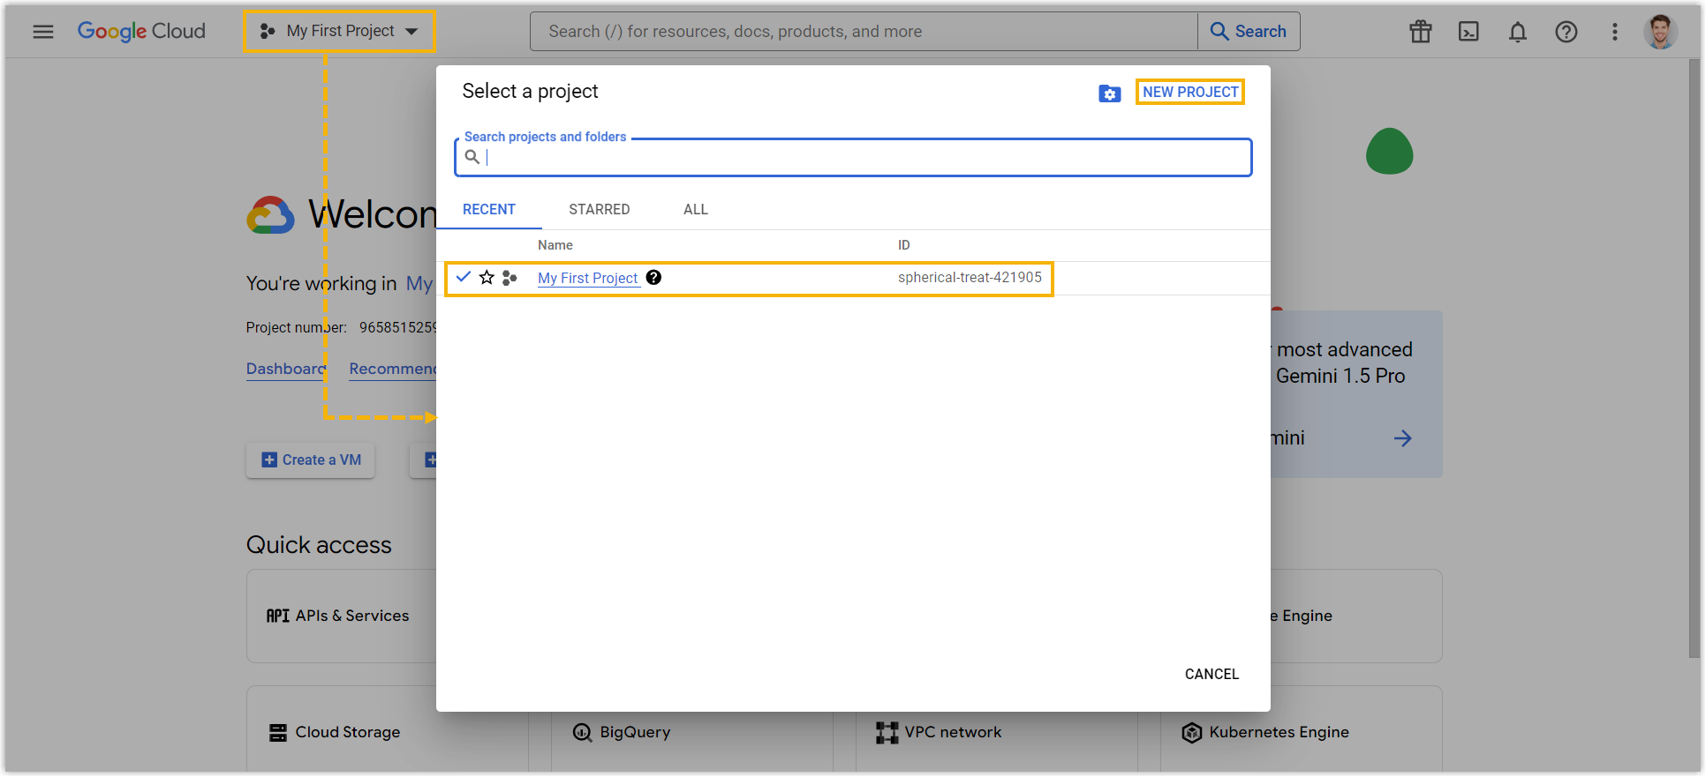This screenshot has width=1706, height=777.
Task: Open the main navigation hamburger menu
Action: tap(43, 32)
